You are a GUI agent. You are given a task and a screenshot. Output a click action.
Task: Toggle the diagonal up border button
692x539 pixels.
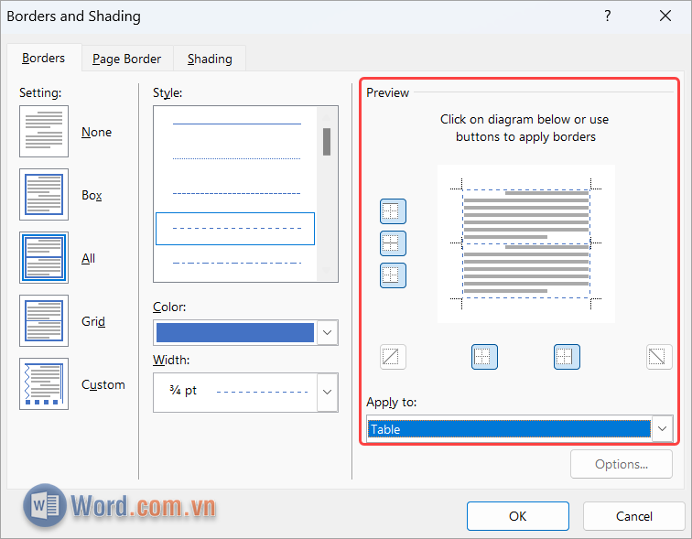[393, 357]
